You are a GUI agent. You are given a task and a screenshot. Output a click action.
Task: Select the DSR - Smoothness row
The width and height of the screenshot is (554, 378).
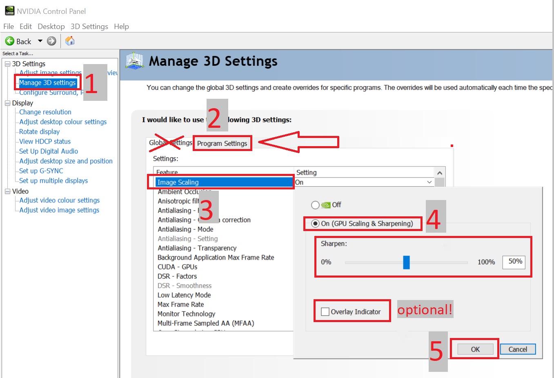(x=185, y=286)
